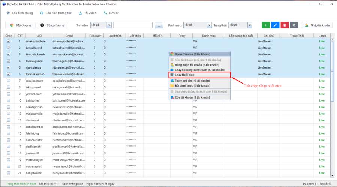Click the blue edit pencil icon
The width and height of the screenshot is (337, 187).
pyautogui.click(x=276, y=25)
